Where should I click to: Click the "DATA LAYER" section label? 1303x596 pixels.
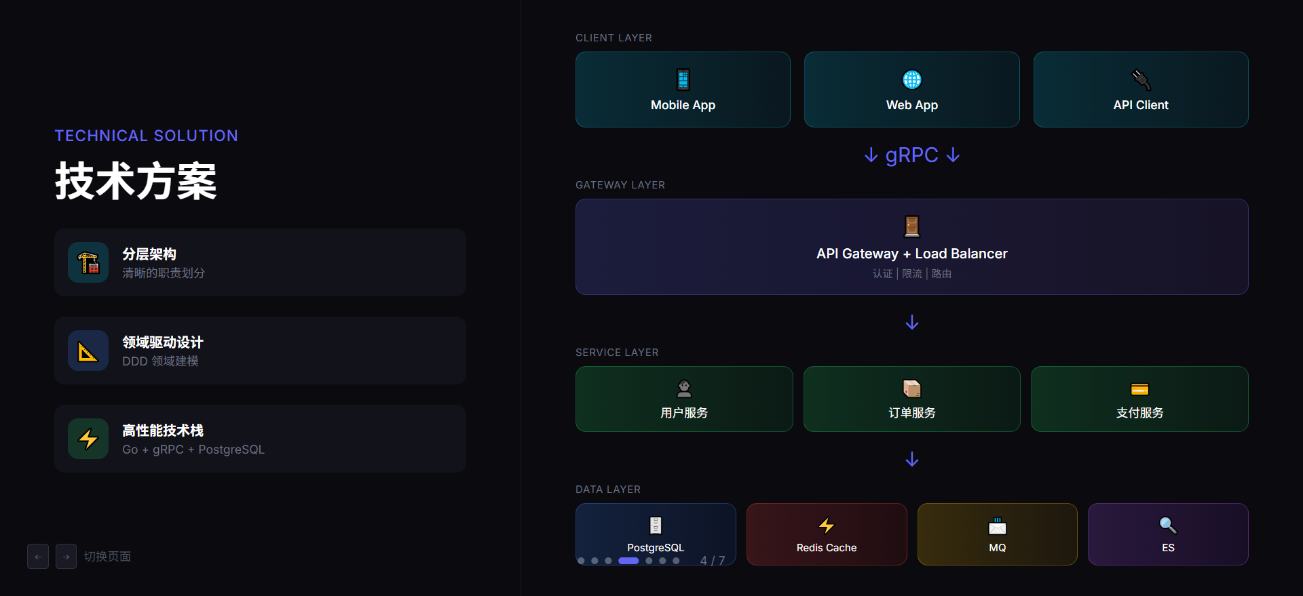608,490
